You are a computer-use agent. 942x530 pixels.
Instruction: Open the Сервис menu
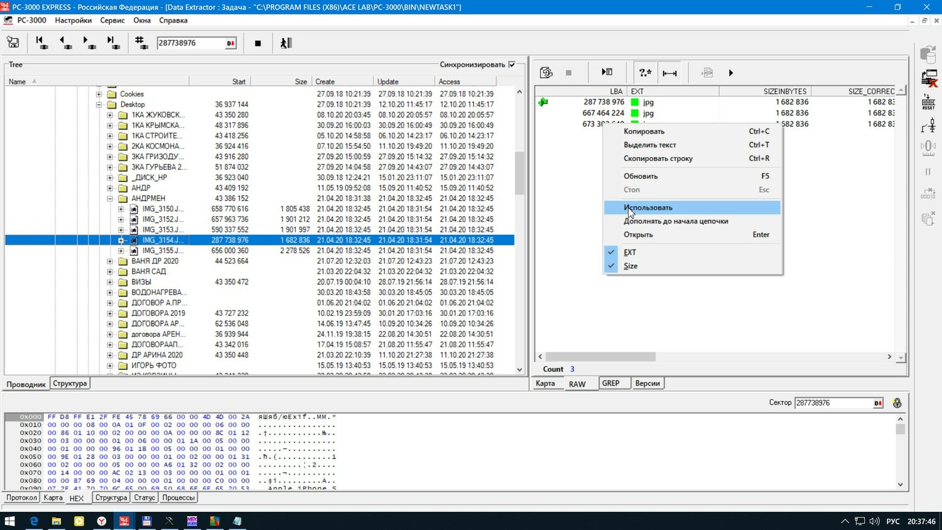tap(112, 20)
